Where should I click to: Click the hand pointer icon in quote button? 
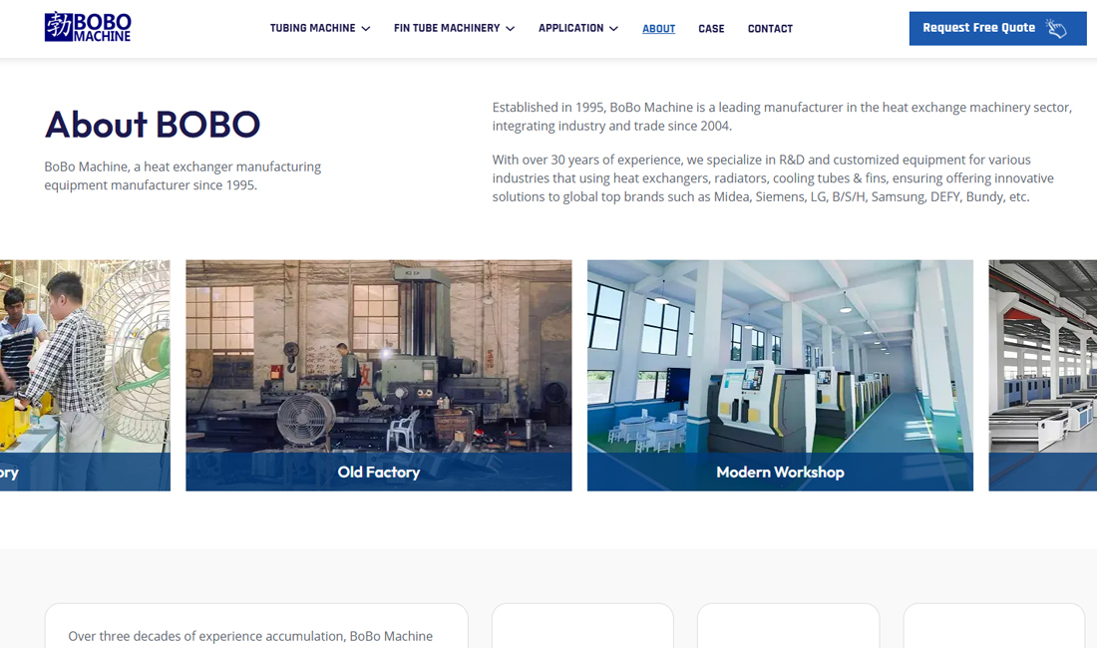1056,29
